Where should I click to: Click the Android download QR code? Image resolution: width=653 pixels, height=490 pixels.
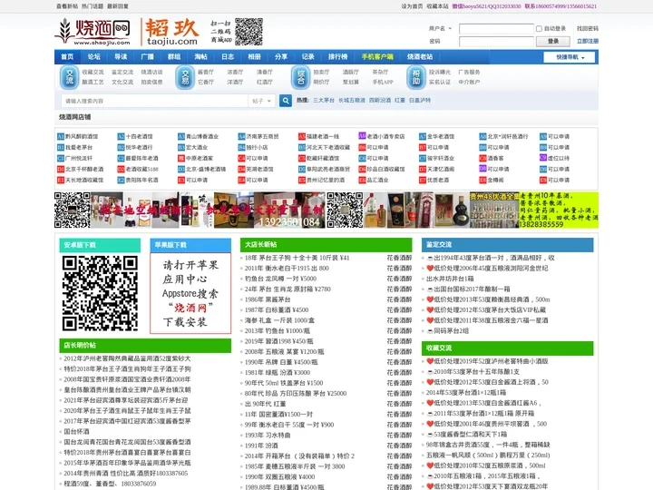click(x=100, y=293)
